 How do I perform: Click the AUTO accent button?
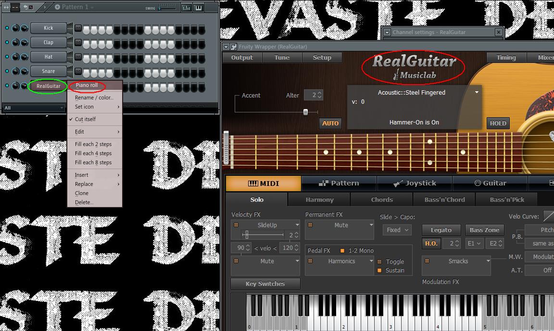point(330,123)
